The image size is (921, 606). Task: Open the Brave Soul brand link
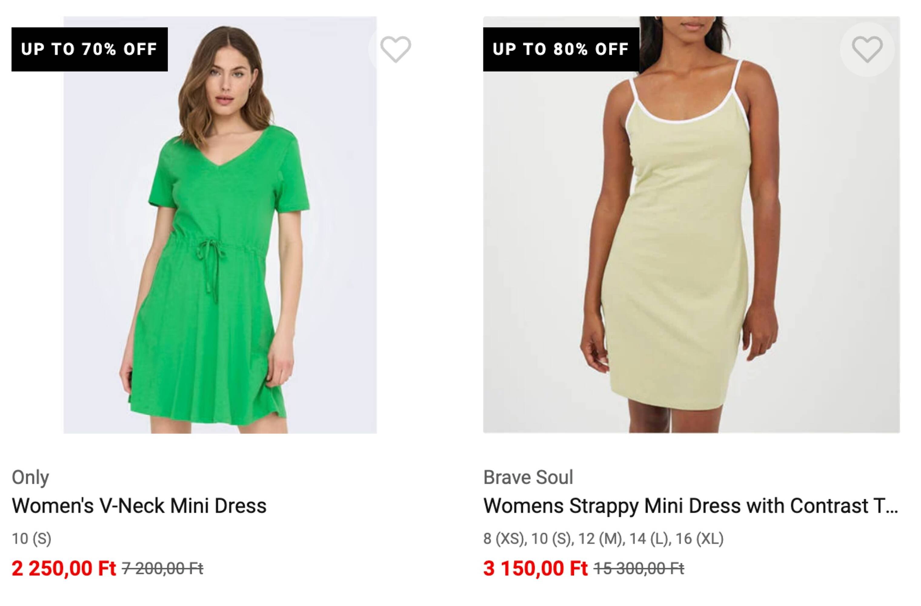(528, 477)
